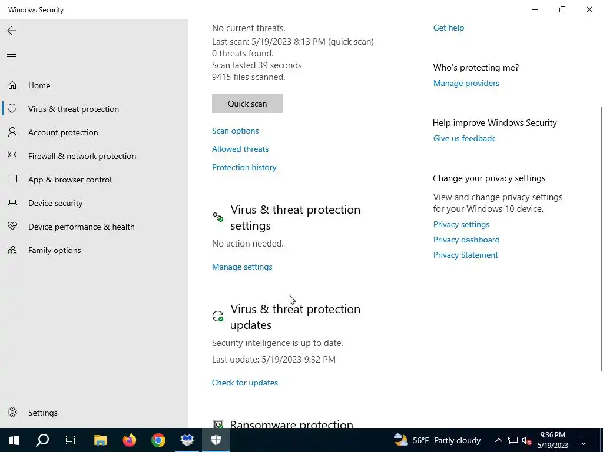Open Protection history
The width and height of the screenshot is (603, 452).
point(244,167)
